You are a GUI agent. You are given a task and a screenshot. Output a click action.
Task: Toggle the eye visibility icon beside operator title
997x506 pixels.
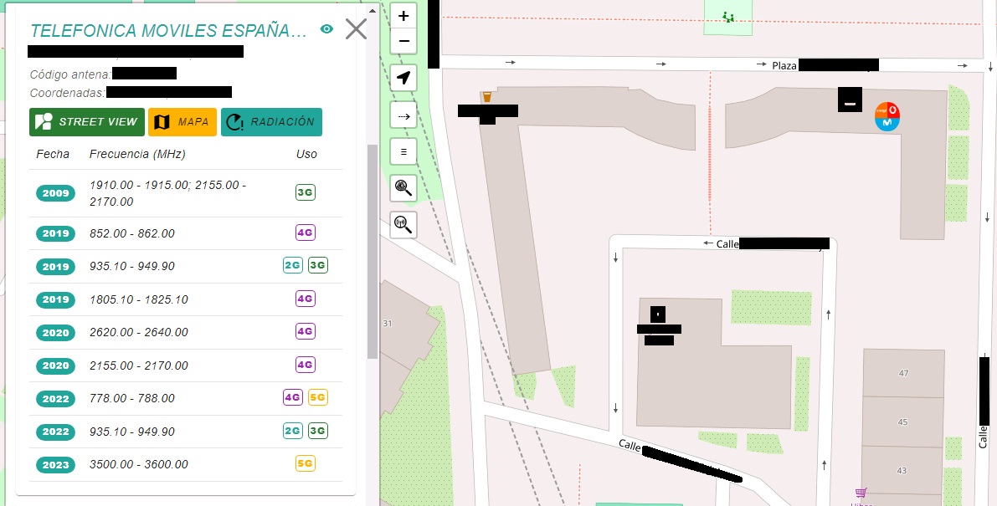[x=326, y=29]
